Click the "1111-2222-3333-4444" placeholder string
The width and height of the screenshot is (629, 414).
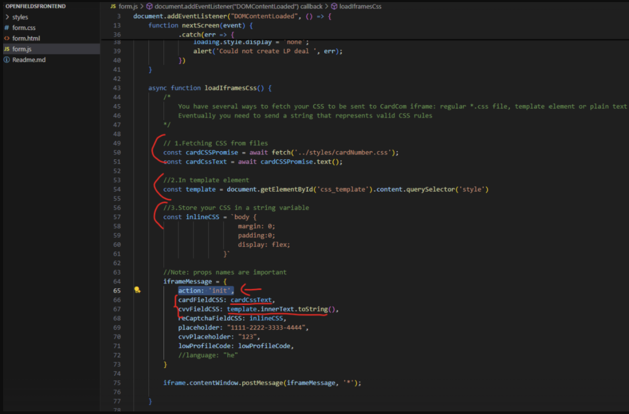tap(268, 328)
